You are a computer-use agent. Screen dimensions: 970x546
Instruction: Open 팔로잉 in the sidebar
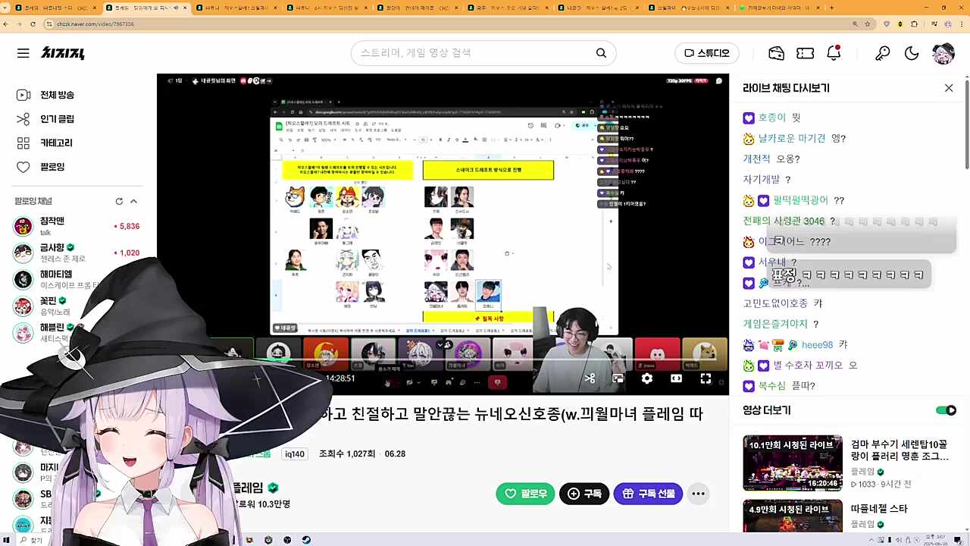(x=52, y=167)
